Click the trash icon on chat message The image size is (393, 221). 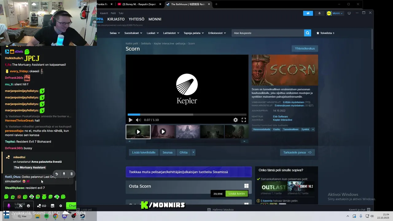click(72, 174)
